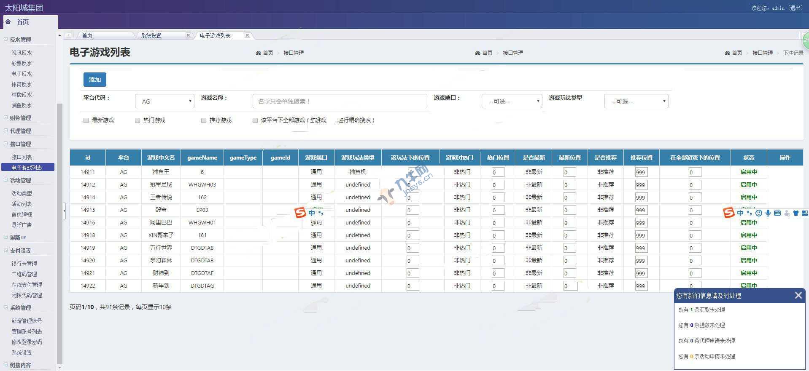Click 启用中 status in row 14911

pyautogui.click(x=749, y=172)
